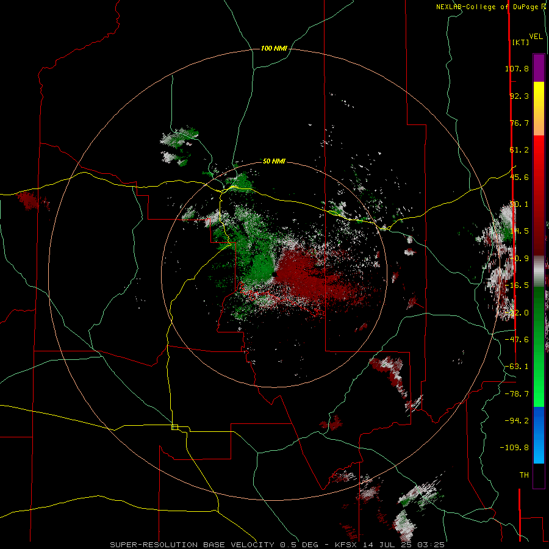Click the 92.3 velocity scale value
The width and height of the screenshot is (549, 549).
(x=519, y=96)
